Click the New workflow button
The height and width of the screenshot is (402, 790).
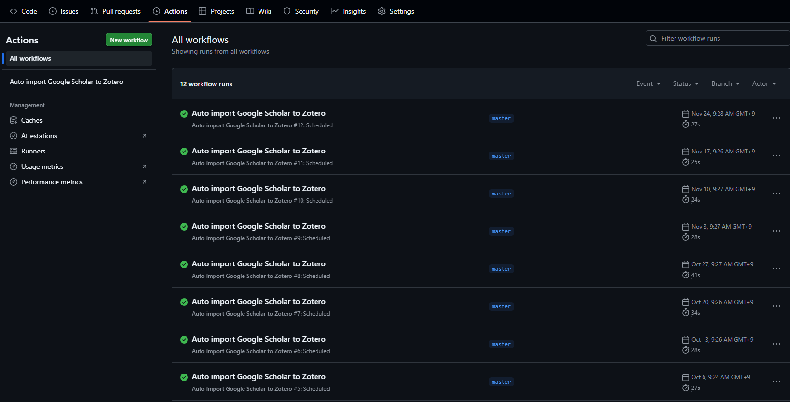(129, 40)
